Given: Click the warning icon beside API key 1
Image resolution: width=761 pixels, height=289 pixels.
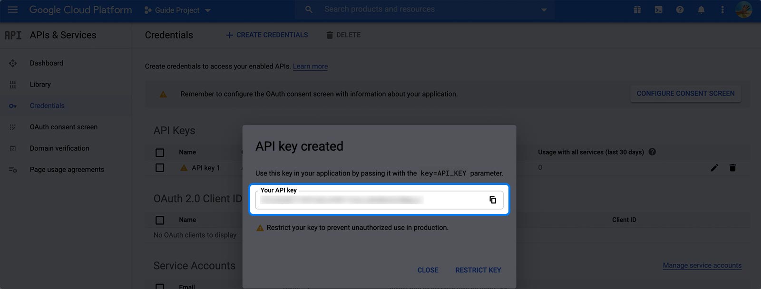Looking at the screenshot, I should coord(184,168).
